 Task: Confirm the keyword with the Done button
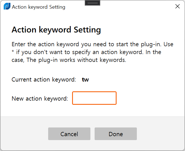click(x=116, y=134)
